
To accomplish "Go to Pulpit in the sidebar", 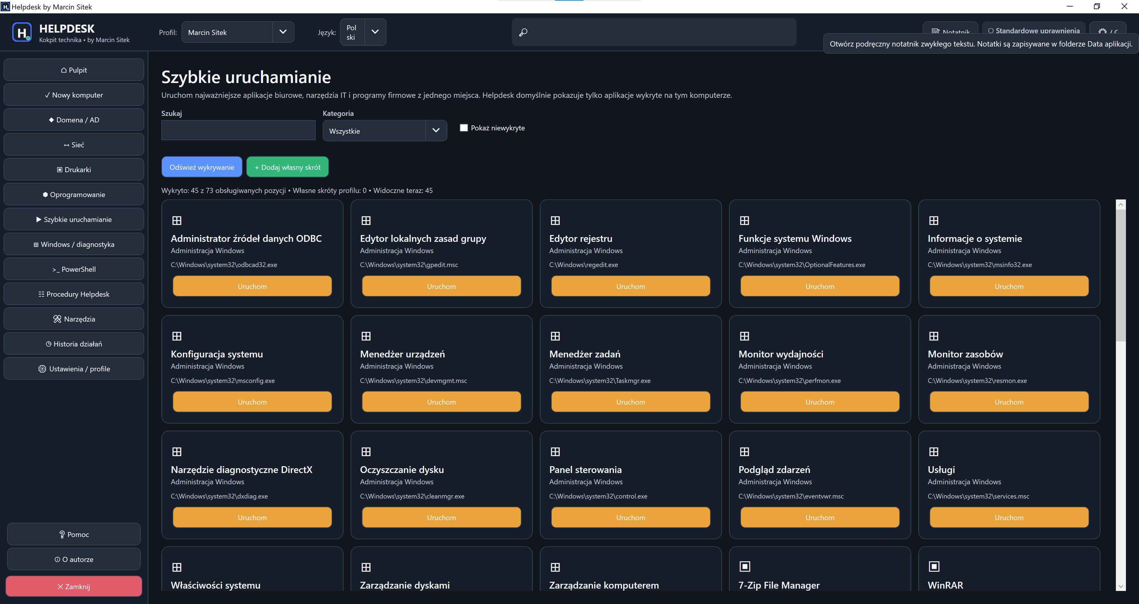I will (x=74, y=70).
